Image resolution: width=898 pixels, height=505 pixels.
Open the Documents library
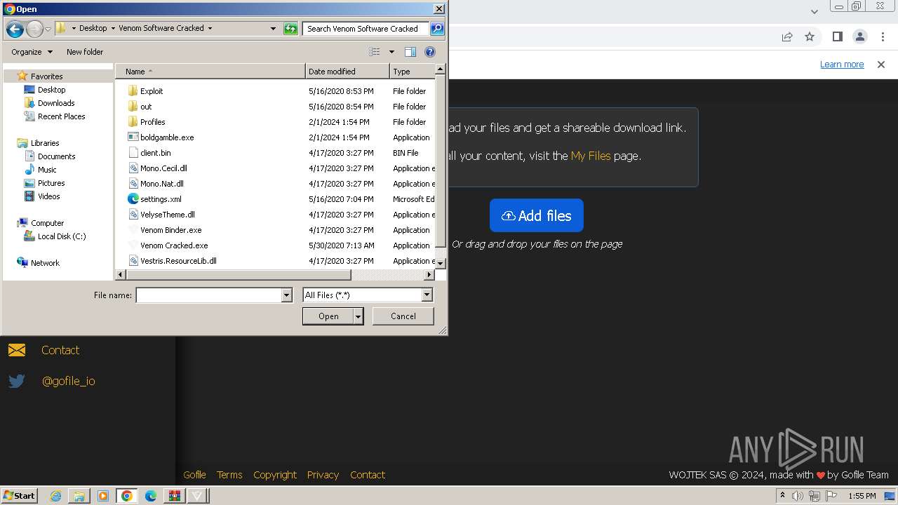[x=56, y=156]
